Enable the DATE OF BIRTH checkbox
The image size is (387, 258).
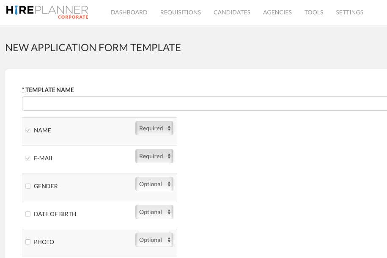(28, 214)
